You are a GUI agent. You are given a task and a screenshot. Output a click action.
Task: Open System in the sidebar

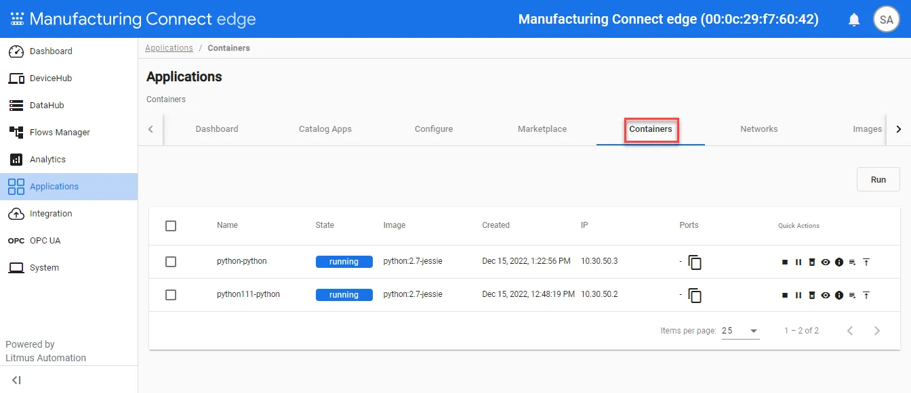(x=68, y=268)
